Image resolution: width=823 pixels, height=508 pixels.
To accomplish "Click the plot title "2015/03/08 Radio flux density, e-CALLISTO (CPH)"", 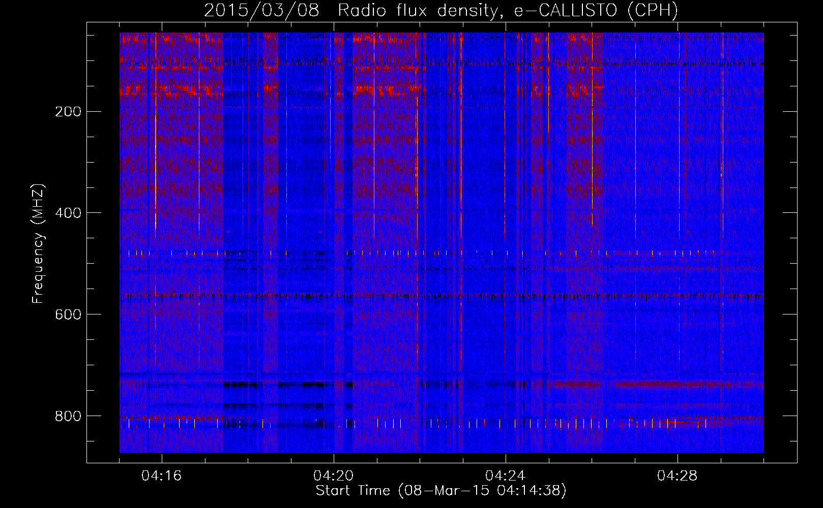I will [441, 10].
